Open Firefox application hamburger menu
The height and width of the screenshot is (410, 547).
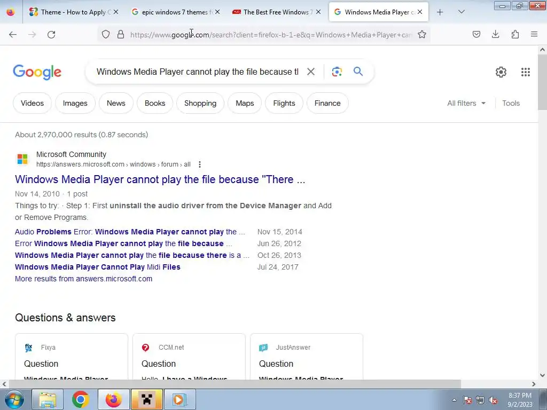pyautogui.click(x=534, y=34)
